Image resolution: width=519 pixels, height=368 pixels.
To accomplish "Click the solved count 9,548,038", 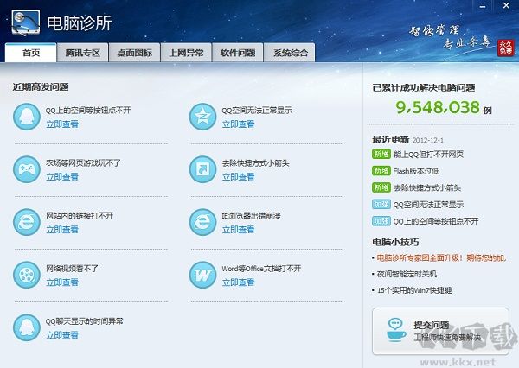I will point(438,107).
